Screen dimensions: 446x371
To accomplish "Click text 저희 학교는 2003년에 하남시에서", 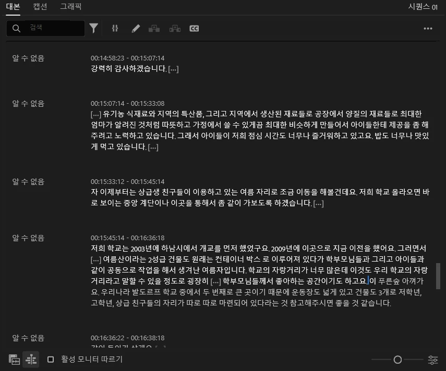I will coord(144,249).
